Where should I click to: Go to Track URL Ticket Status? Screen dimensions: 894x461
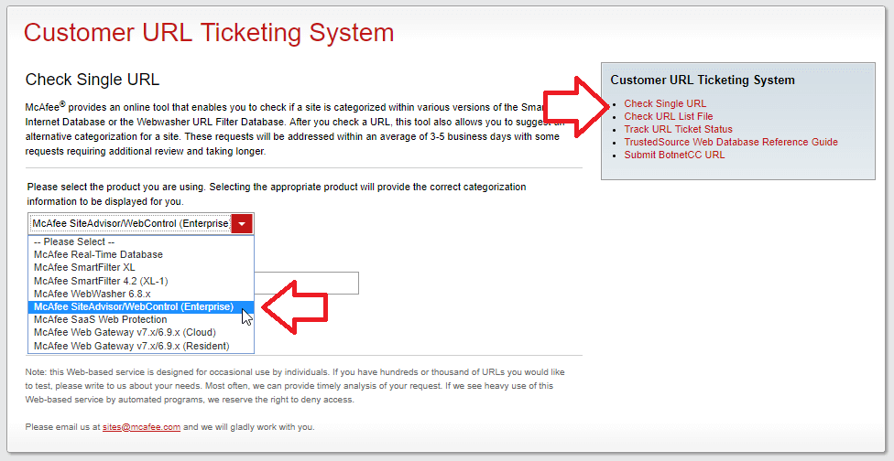tap(678, 129)
